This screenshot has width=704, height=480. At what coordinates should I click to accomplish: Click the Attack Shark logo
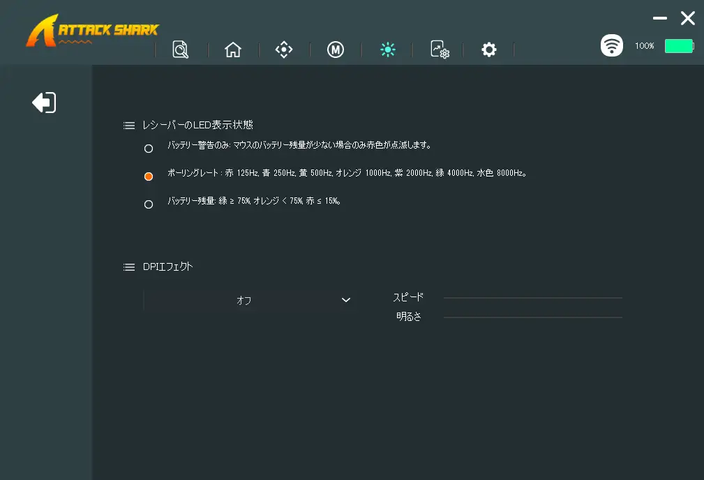click(92, 33)
